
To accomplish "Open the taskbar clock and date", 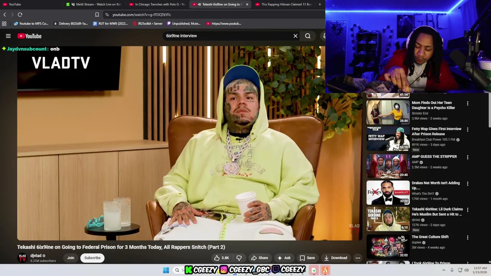I will (480, 270).
